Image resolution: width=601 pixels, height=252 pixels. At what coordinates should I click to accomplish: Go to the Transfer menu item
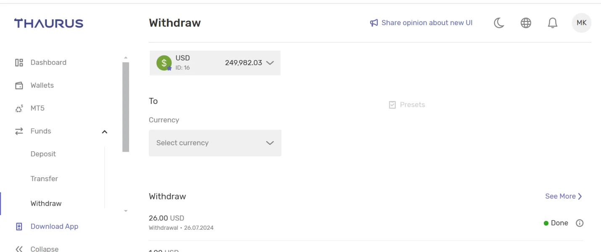44,179
